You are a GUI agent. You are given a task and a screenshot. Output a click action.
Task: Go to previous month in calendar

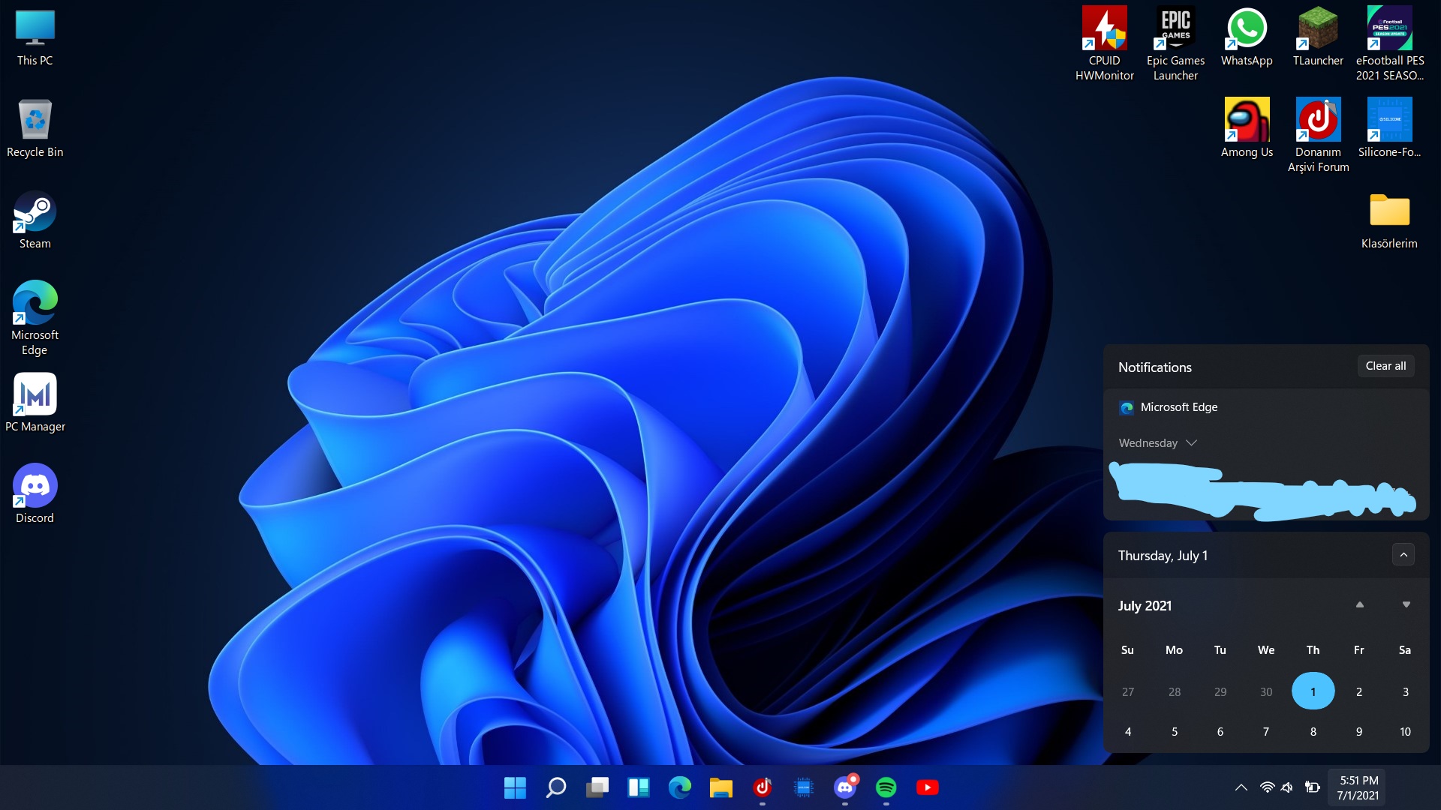point(1360,605)
